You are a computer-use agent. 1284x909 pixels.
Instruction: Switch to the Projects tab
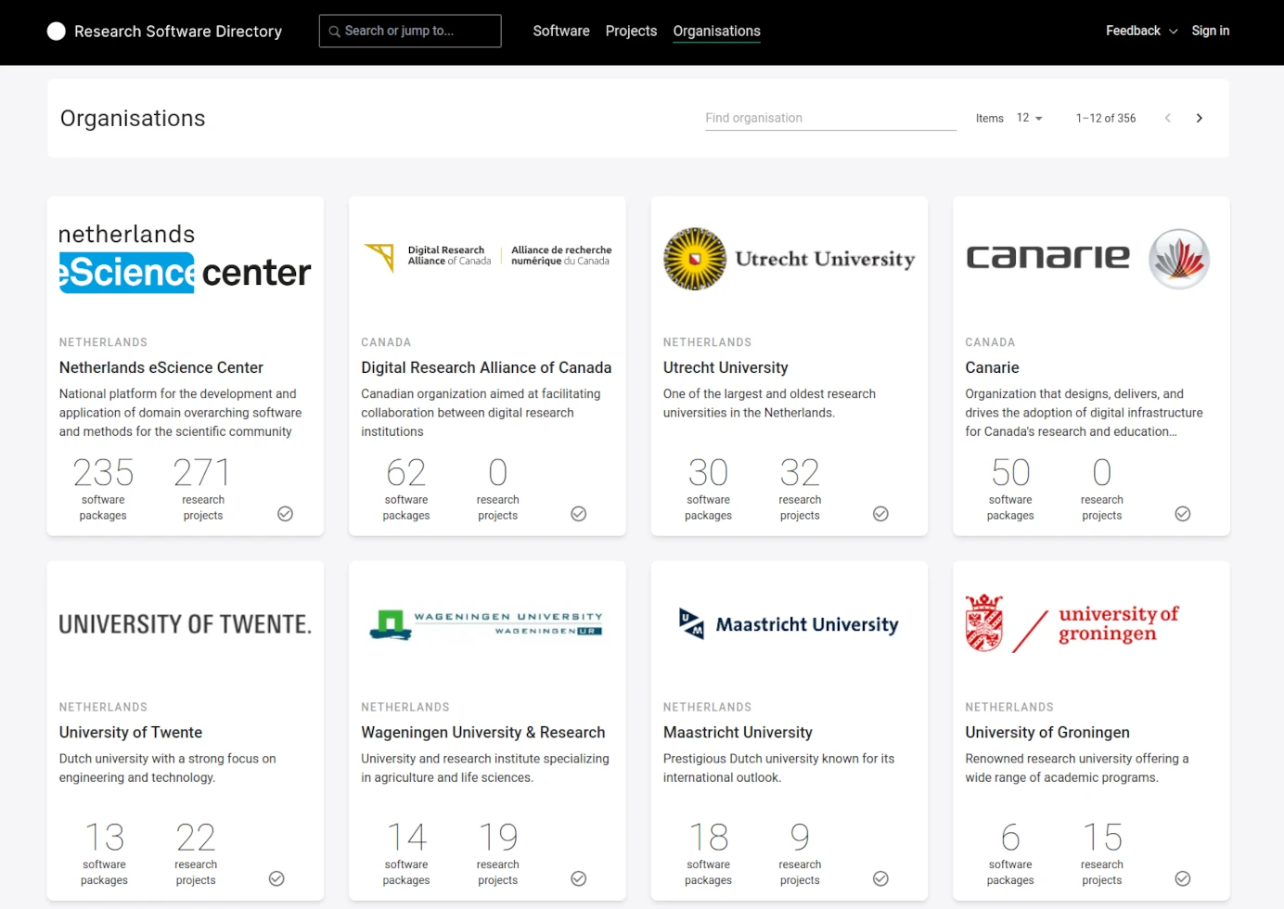[631, 32]
